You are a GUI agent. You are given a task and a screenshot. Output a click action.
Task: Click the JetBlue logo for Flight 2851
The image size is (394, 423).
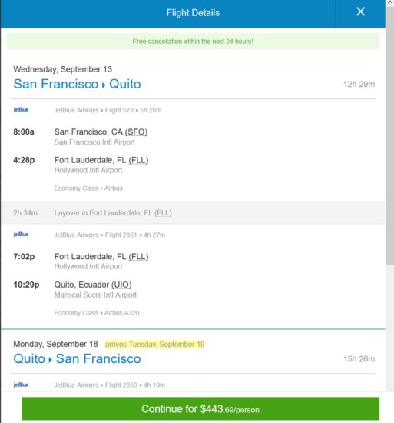21,234
